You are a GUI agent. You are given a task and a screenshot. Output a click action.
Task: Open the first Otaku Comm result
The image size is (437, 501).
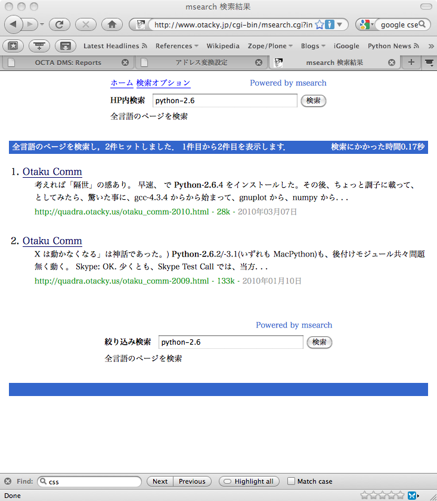(x=52, y=172)
